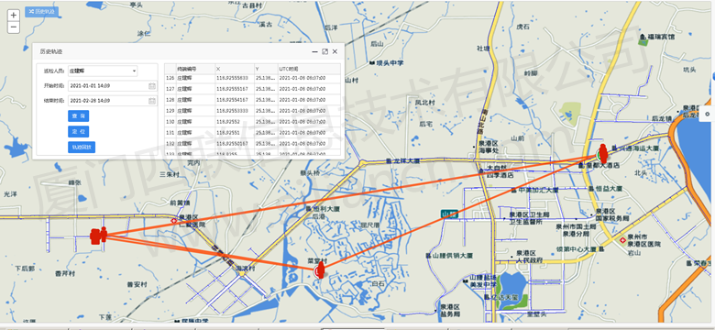Click the 福瑞宾馆 hotel icon
This screenshot has width=715, height=330.
pyautogui.click(x=643, y=37)
